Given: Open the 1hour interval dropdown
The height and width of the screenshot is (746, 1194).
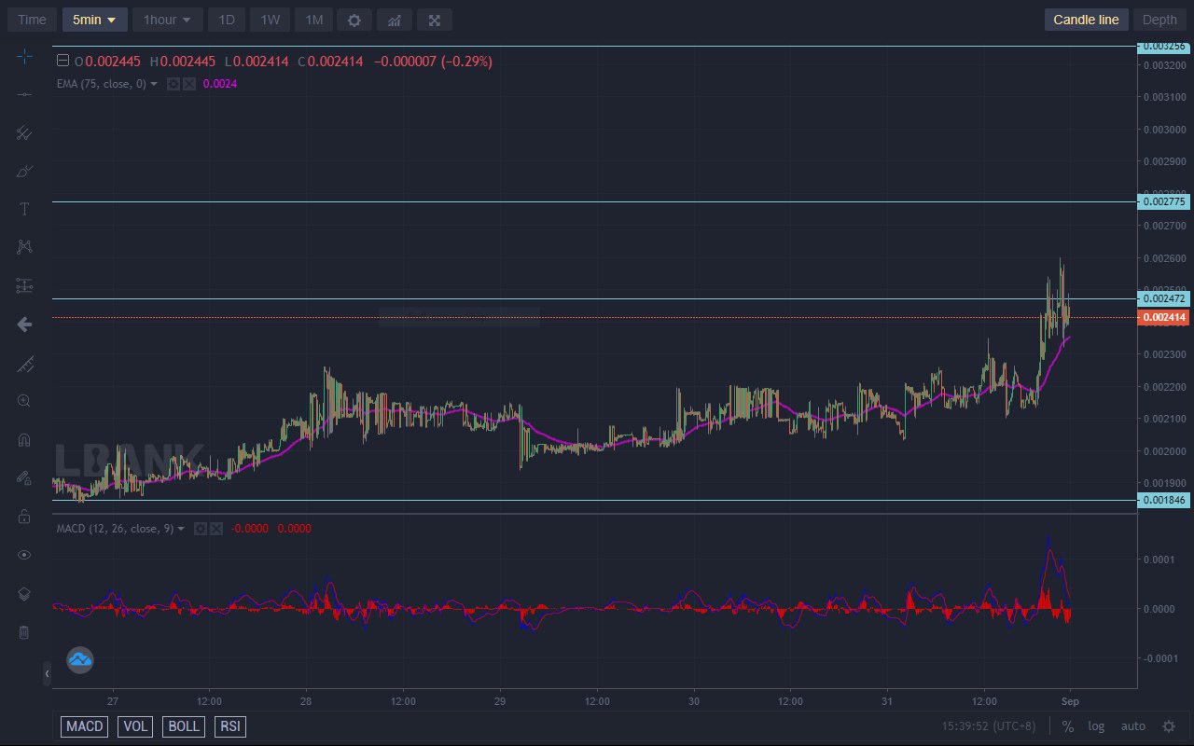Looking at the screenshot, I should click(168, 20).
